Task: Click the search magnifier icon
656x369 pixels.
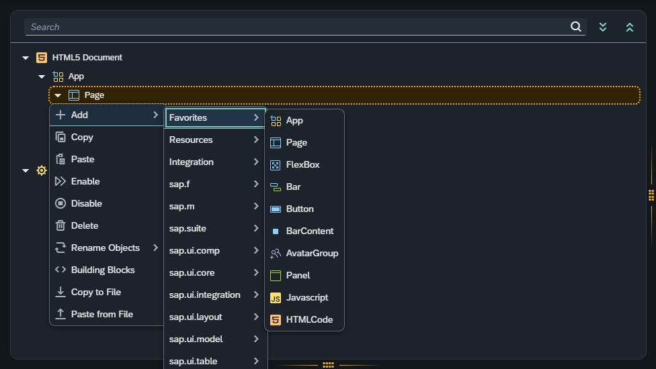Action: [575, 27]
